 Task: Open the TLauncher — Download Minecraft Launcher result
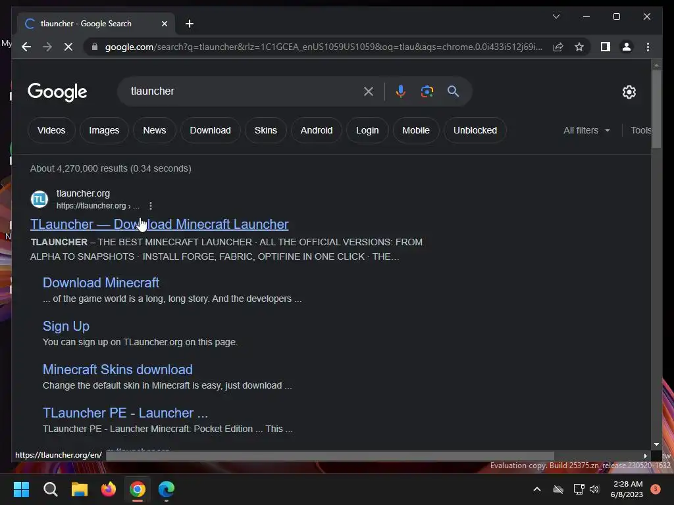(159, 224)
